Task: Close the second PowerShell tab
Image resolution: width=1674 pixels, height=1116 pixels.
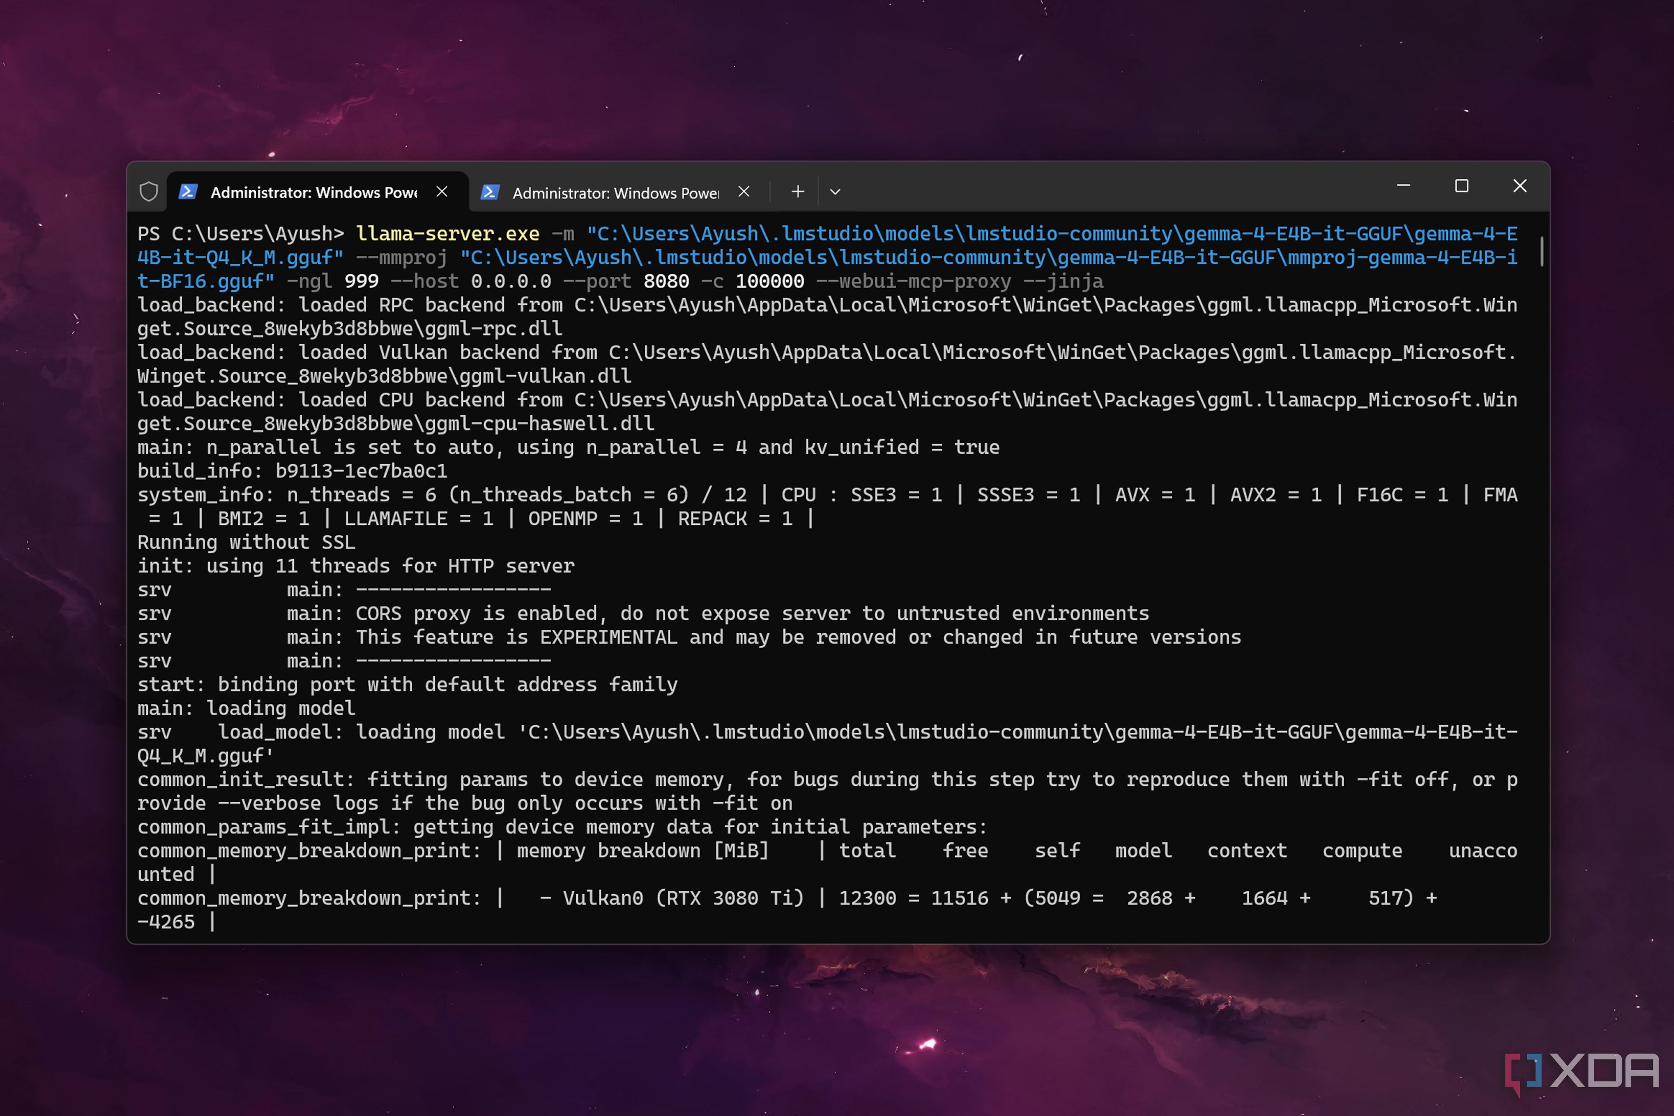Action: tap(744, 191)
